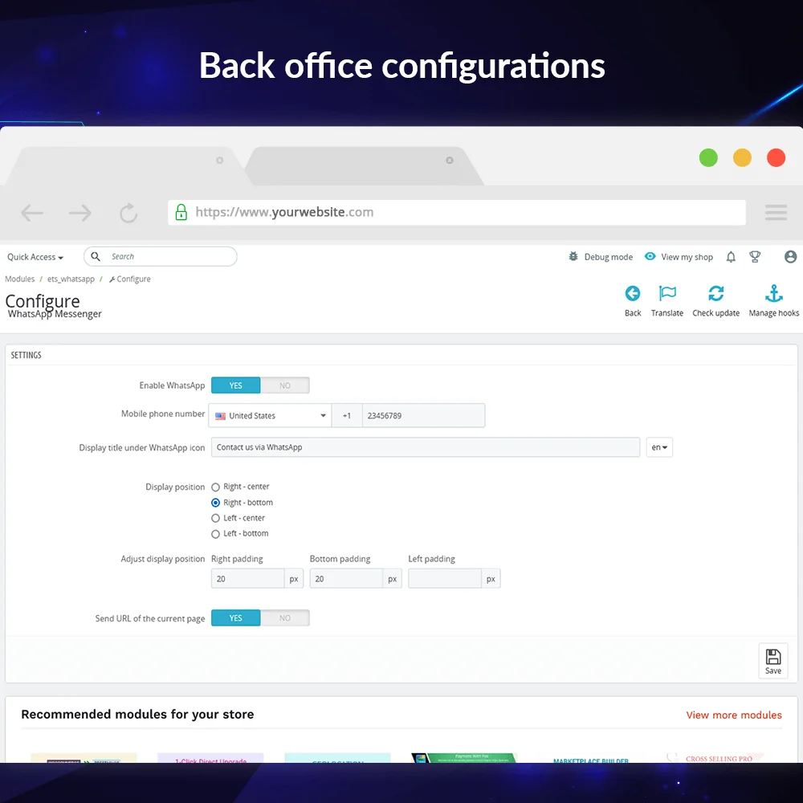
Task: Expand the en language dropdown
Action: (659, 447)
